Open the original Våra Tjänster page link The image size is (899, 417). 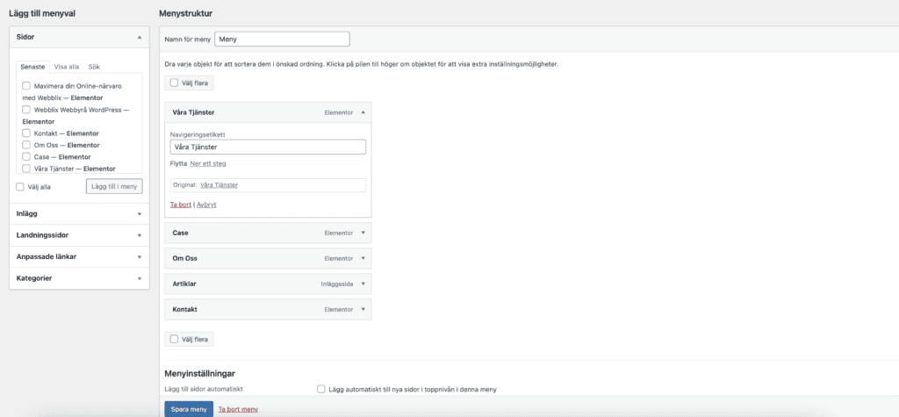click(x=219, y=185)
